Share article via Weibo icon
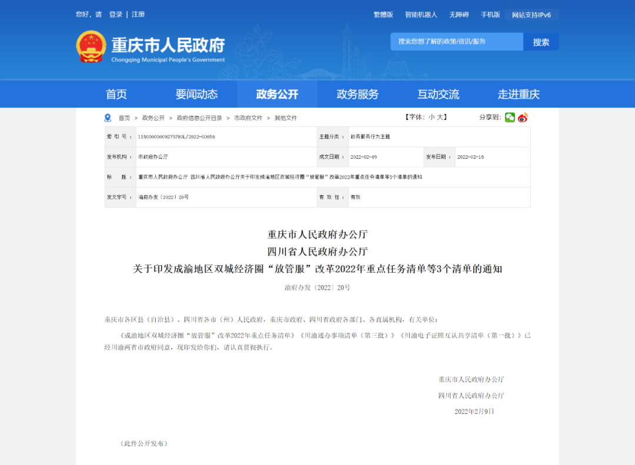The width and height of the screenshot is (635, 465). click(x=523, y=118)
